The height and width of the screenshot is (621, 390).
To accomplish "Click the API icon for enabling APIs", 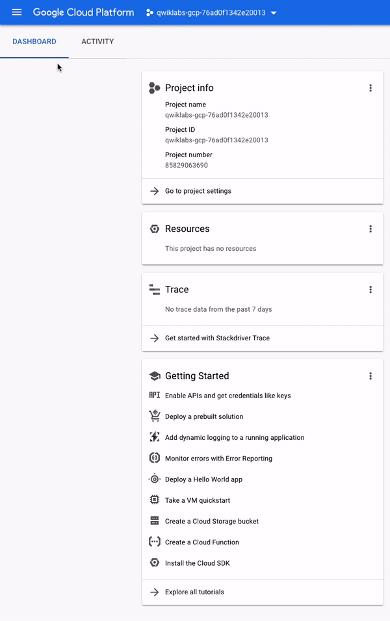I will pos(154,396).
